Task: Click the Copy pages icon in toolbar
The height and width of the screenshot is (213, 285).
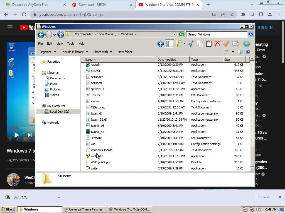Action: click(200, 44)
